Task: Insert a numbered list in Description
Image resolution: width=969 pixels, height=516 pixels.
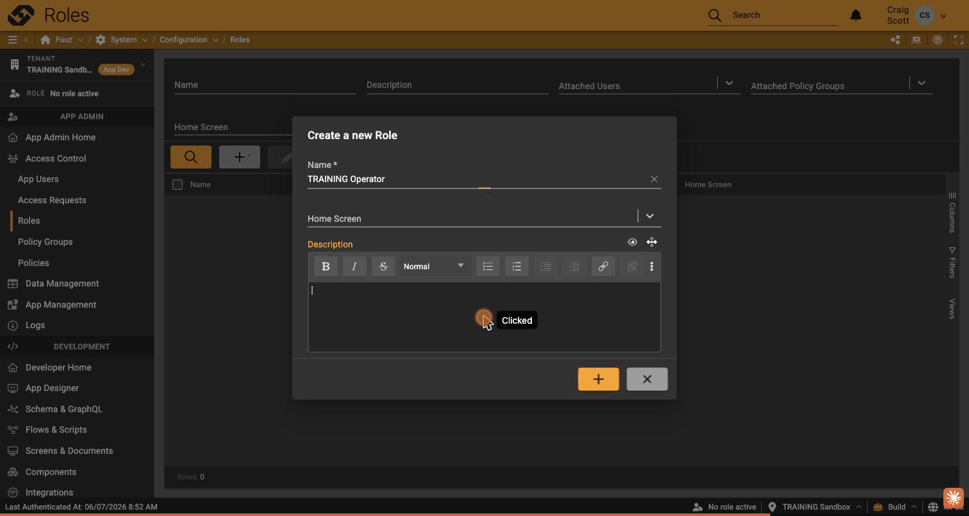Action: point(517,267)
